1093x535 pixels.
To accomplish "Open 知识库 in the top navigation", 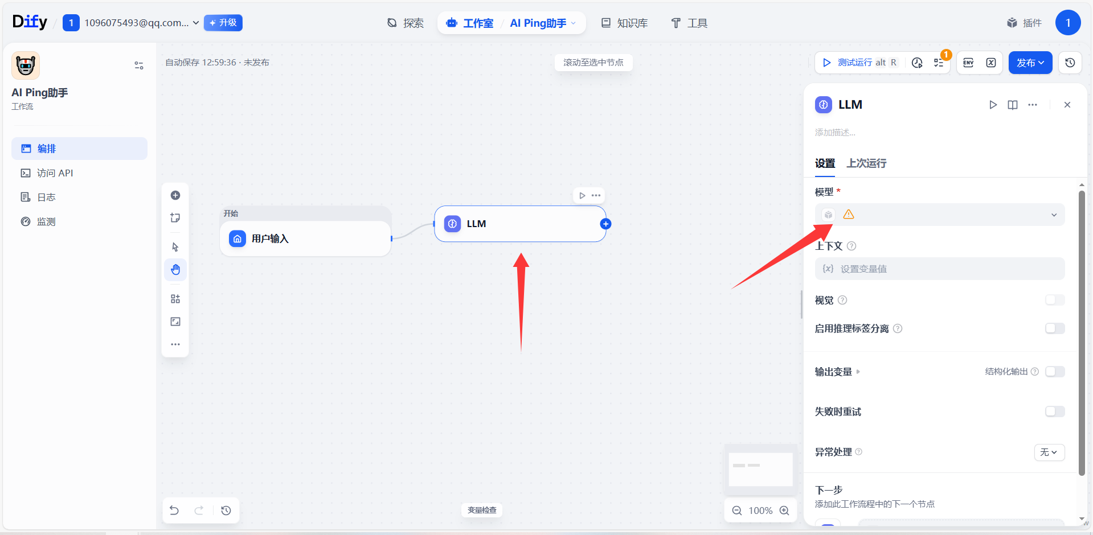I will click(625, 23).
